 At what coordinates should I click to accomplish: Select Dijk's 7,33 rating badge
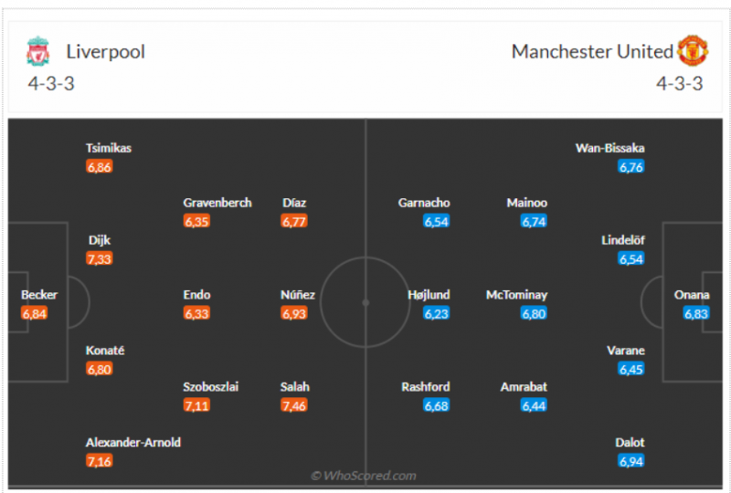[99, 258]
